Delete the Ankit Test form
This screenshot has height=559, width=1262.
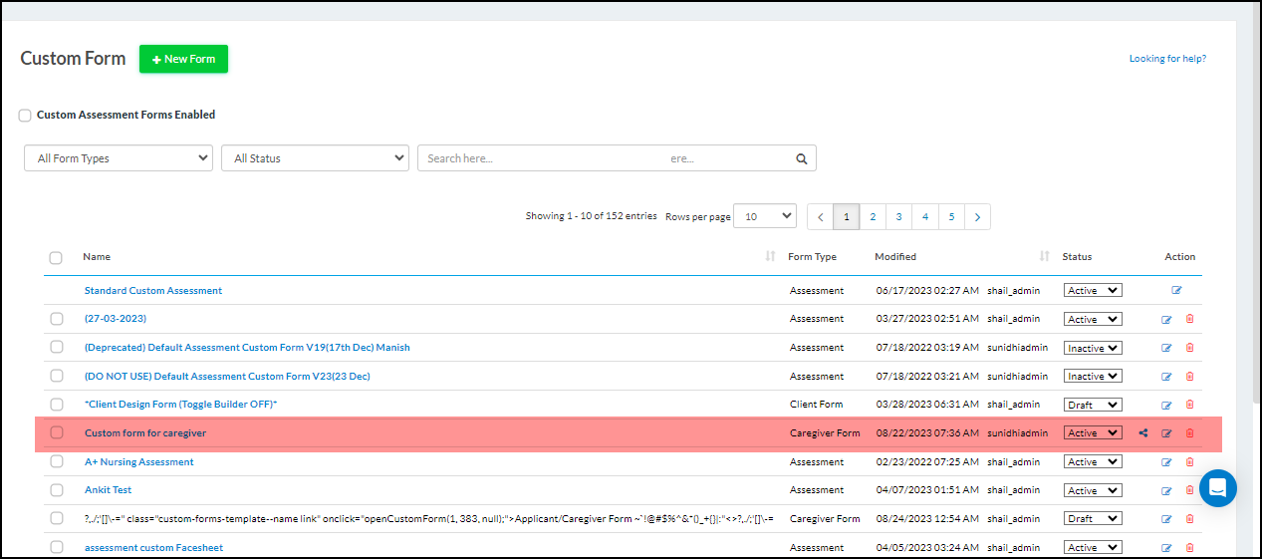click(x=1189, y=491)
